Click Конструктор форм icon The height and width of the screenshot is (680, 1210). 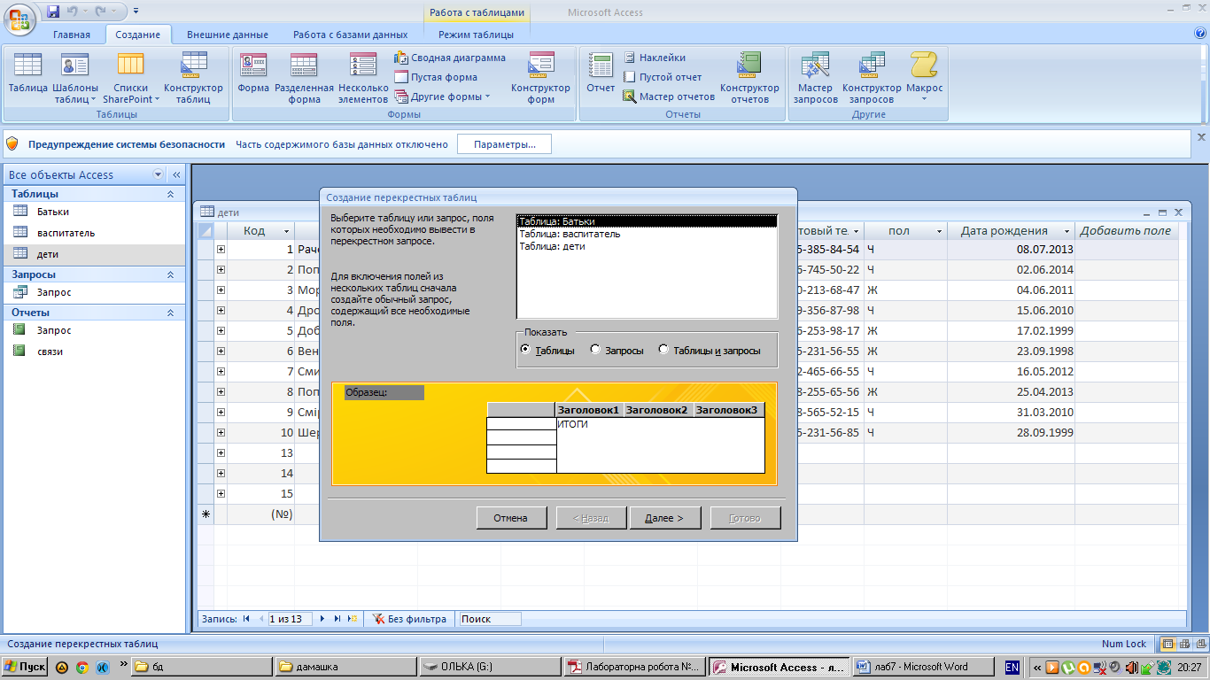point(540,77)
